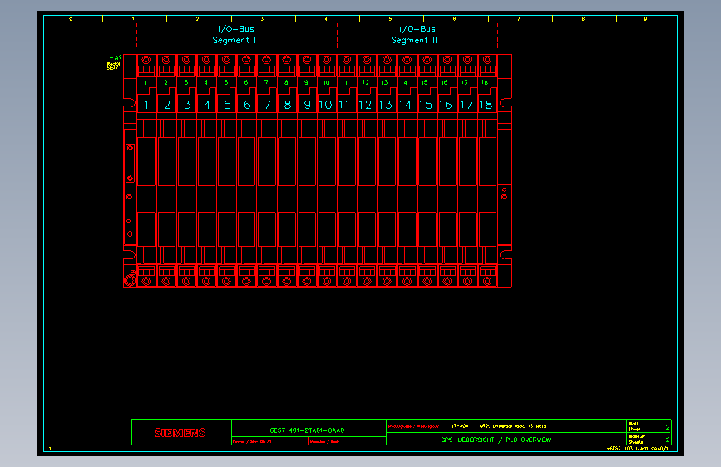The width and height of the screenshot is (721, 467).
Task: Click large cyan slot number 8
Action: (288, 105)
